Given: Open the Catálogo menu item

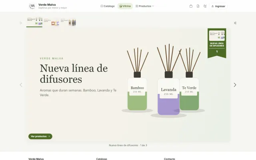Looking at the screenshot, I should 108,6.
